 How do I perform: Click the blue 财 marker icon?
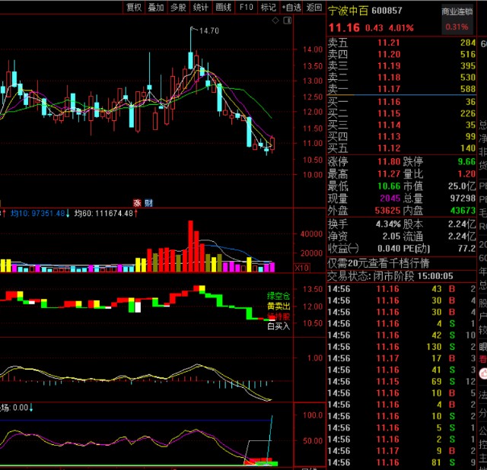coord(148,202)
